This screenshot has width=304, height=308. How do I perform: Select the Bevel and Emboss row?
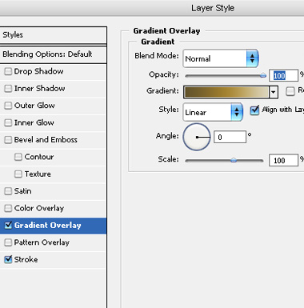point(53,140)
